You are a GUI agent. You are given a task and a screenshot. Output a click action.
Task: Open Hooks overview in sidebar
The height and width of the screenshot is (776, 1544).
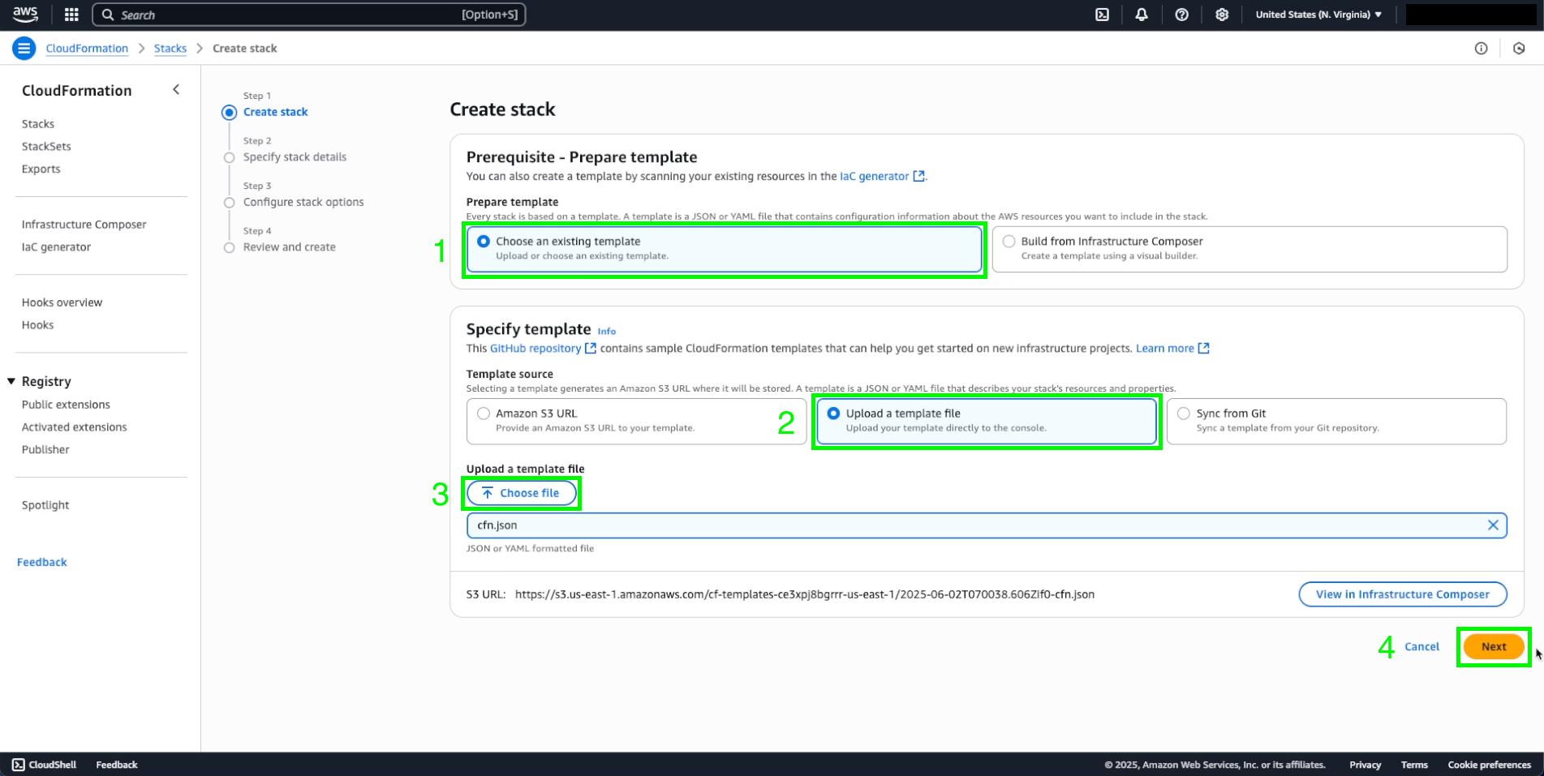click(x=62, y=302)
